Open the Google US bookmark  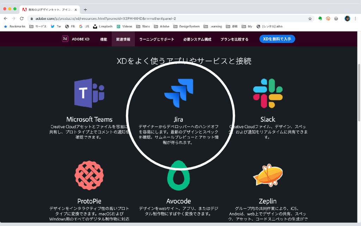click(x=84, y=26)
